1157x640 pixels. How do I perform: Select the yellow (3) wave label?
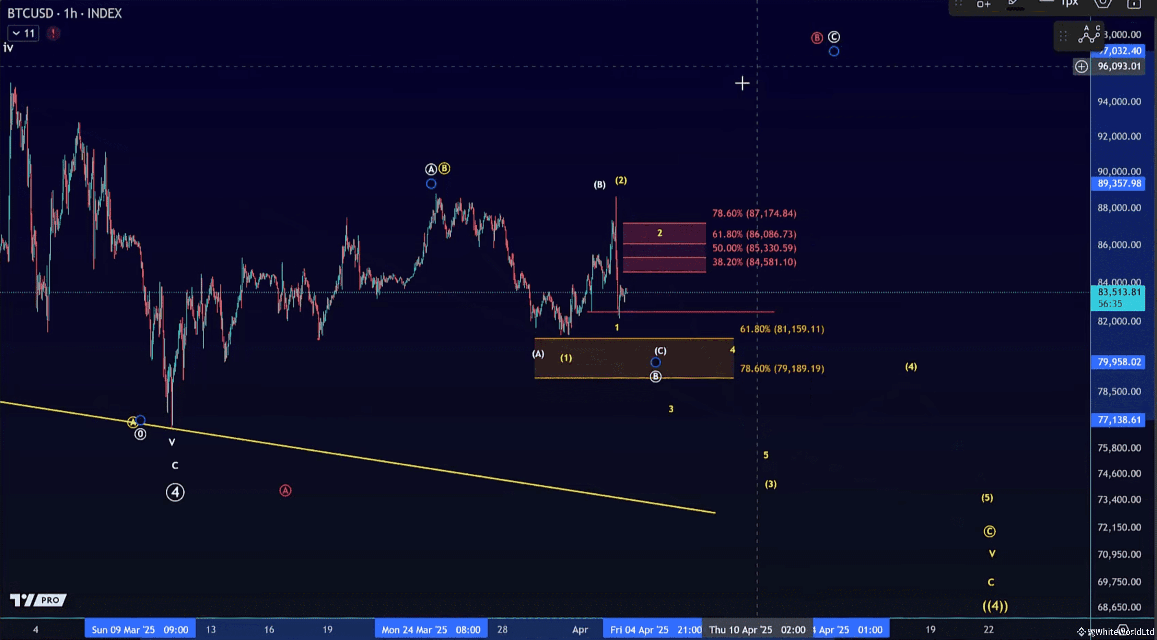click(x=771, y=484)
